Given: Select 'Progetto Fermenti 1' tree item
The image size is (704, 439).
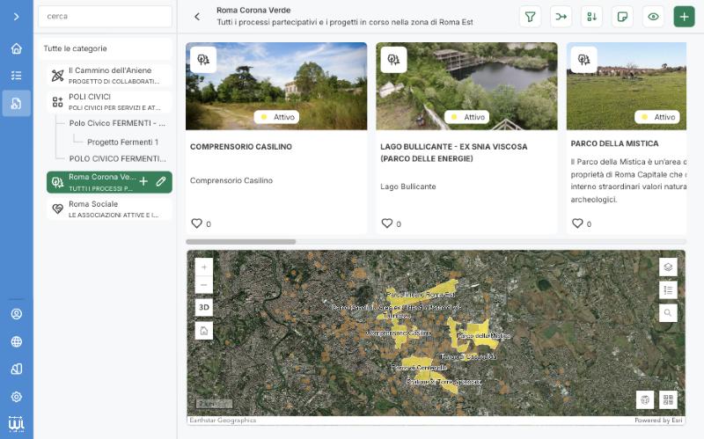Looking at the screenshot, I should tap(122, 142).
